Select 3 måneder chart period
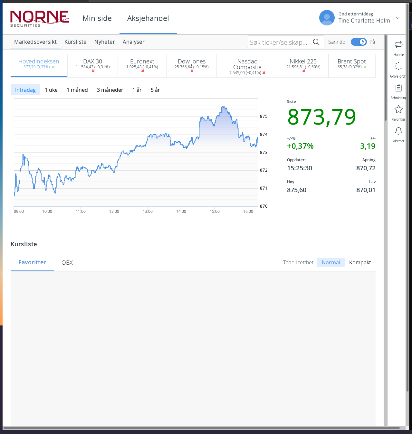 (110, 90)
